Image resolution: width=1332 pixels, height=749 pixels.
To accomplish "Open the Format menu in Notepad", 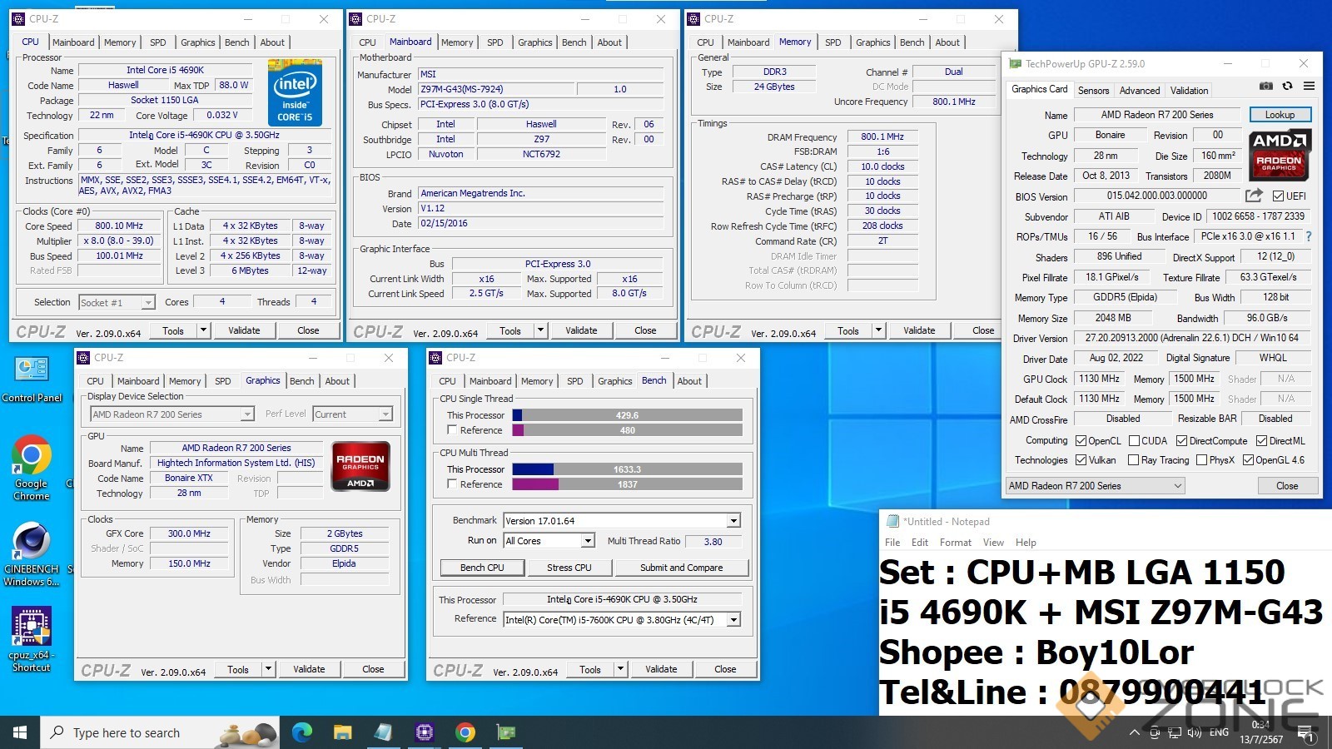I will pos(955,543).
